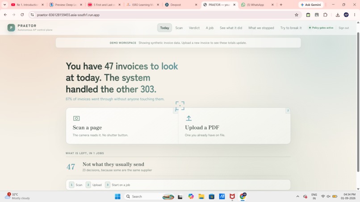Click shortcut 3 Start on a job

pos(118,185)
